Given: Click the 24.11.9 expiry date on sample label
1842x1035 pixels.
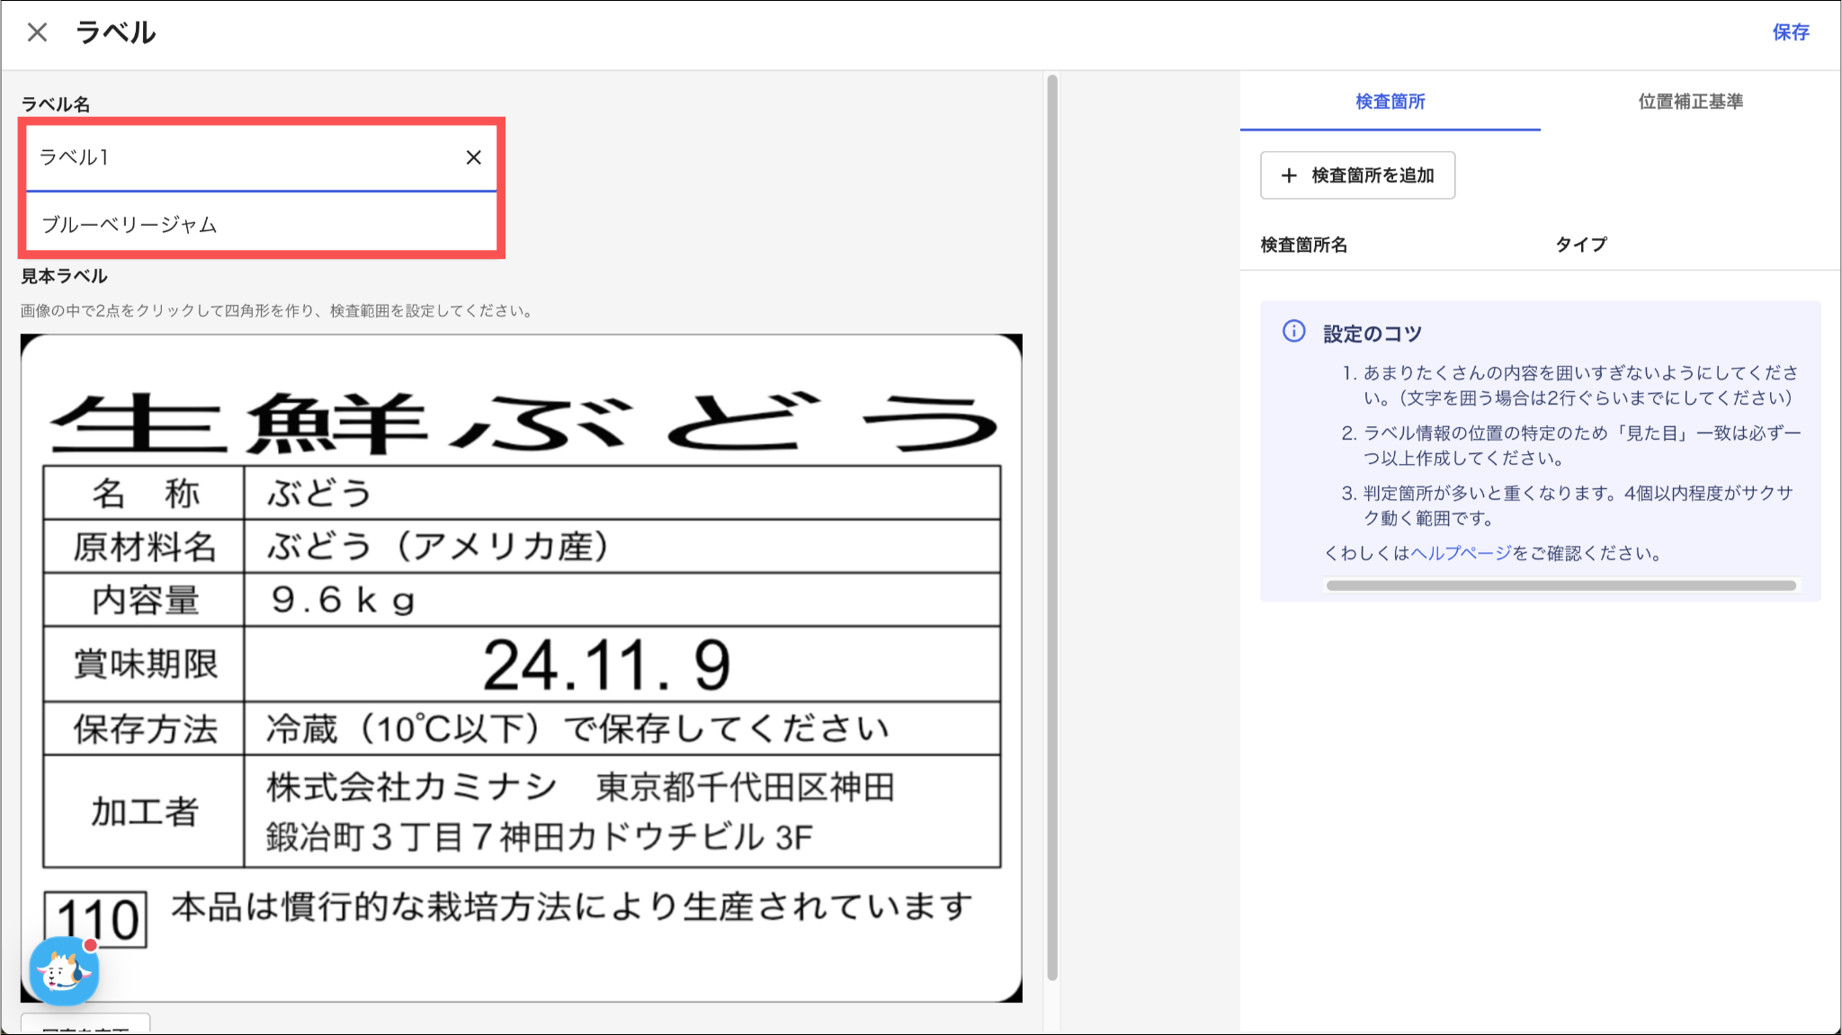Looking at the screenshot, I should (x=606, y=665).
